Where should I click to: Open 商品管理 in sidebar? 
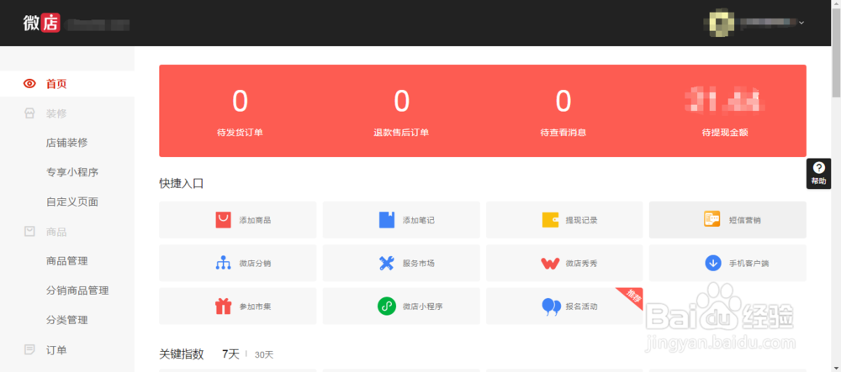pos(67,261)
